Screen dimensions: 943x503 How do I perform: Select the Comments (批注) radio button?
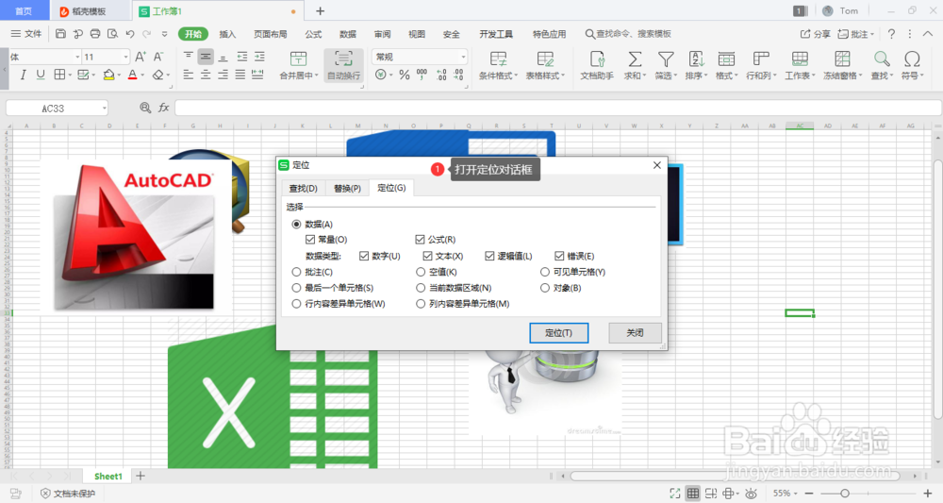coord(296,272)
